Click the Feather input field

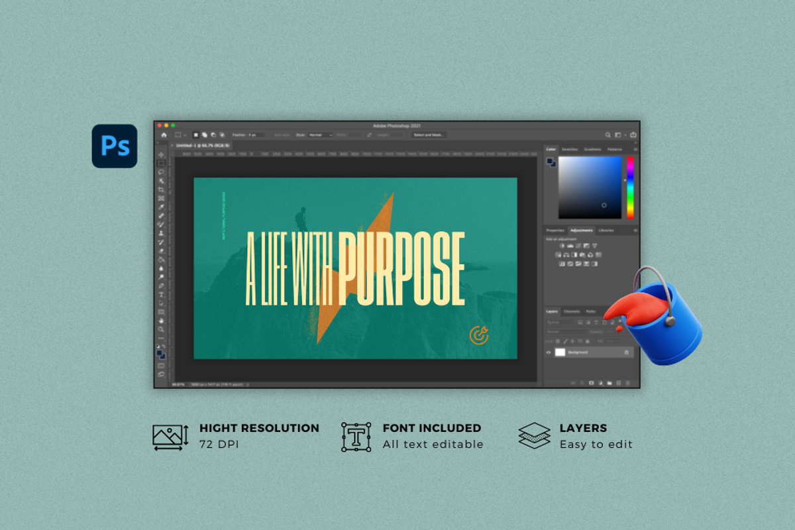(x=256, y=135)
